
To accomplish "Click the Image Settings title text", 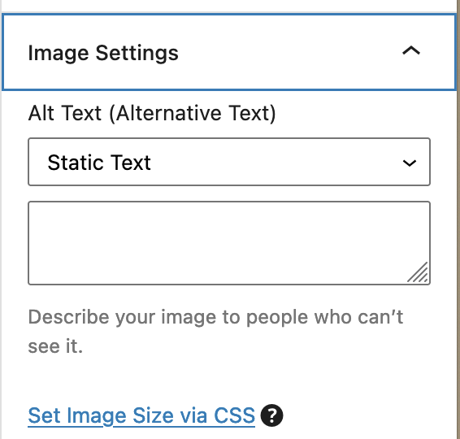I will click(x=103, y=53).
